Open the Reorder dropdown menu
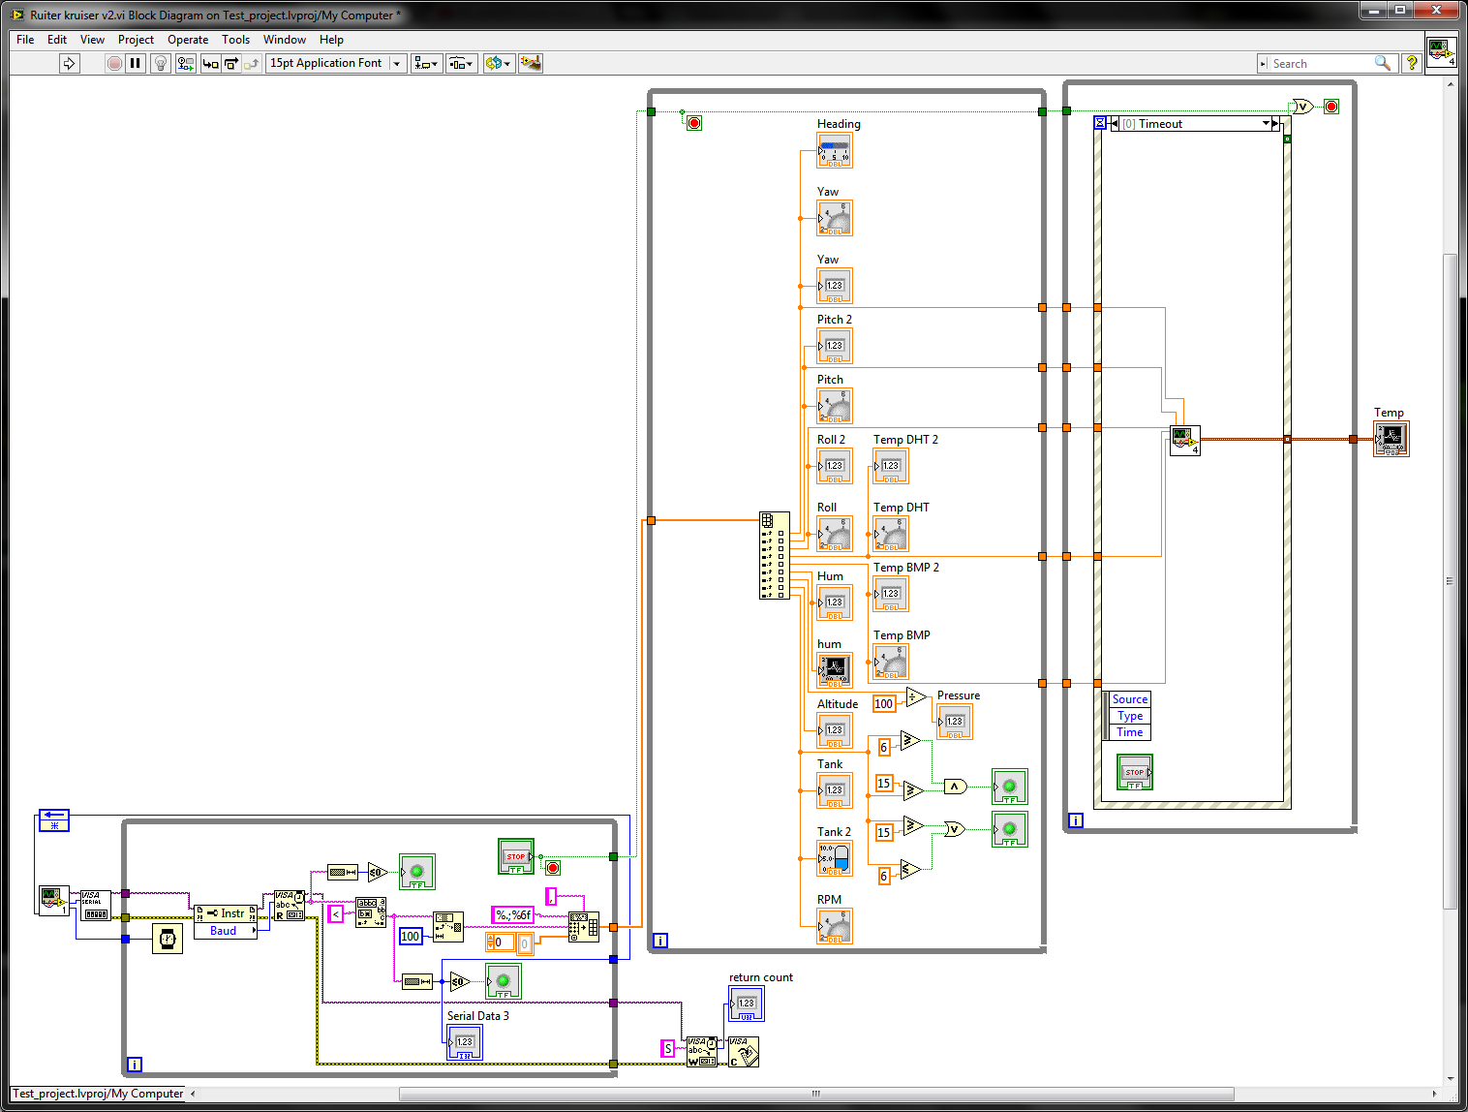Viewport: 1468px width, 1112px height. click(498, 63)
